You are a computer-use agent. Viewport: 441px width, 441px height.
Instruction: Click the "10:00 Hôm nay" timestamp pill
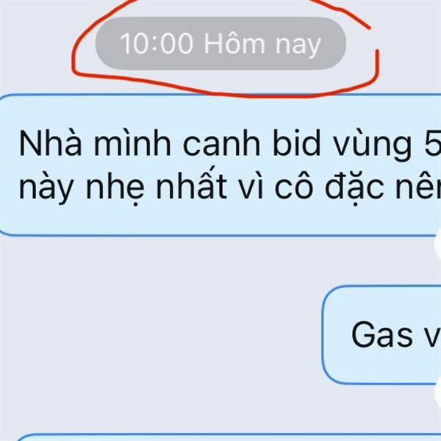pos(220,43)
